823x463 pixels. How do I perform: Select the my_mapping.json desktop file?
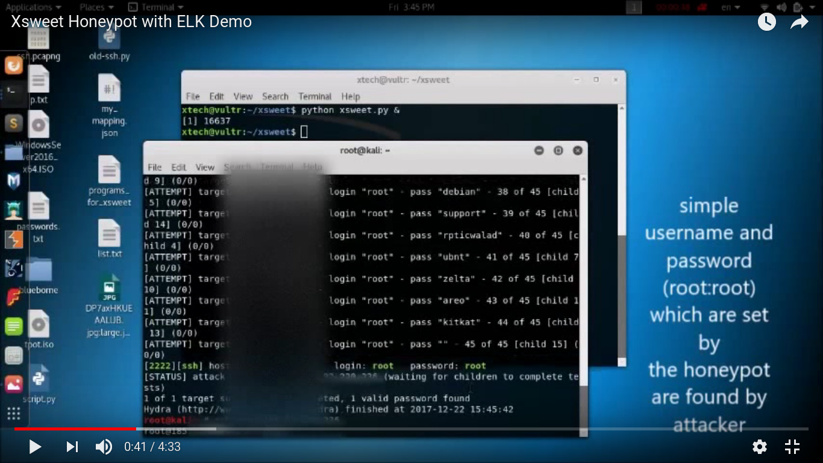pyautogui.click(x=109, y=107)
